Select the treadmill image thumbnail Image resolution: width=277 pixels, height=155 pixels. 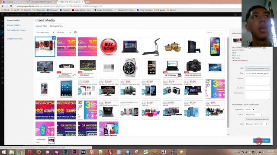151,46
